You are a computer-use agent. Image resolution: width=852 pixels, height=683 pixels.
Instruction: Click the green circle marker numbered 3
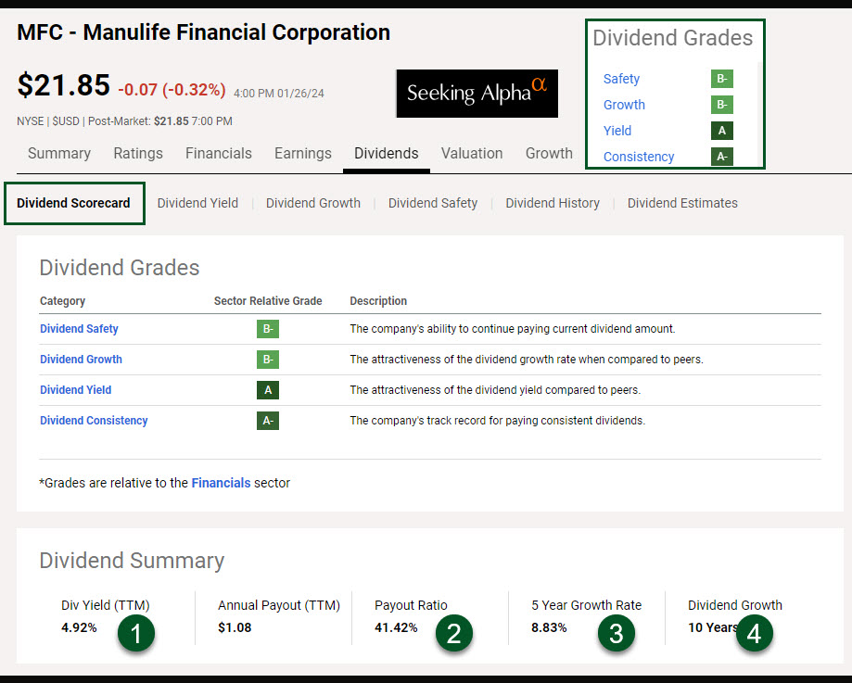coord(617,633)
